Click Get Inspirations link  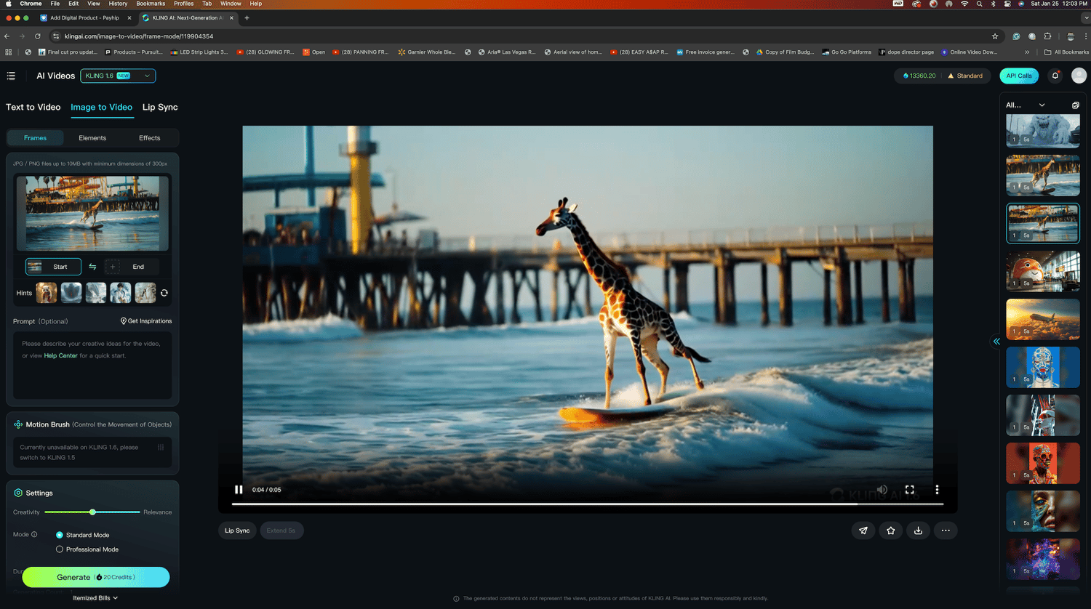(x=146, y=321)
